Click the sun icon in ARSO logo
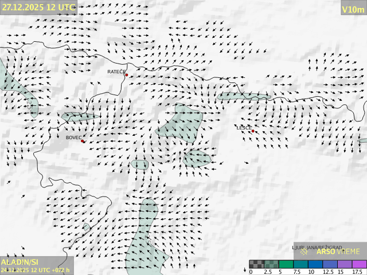Viewport: 367px width, 275px height. (304, 252)
